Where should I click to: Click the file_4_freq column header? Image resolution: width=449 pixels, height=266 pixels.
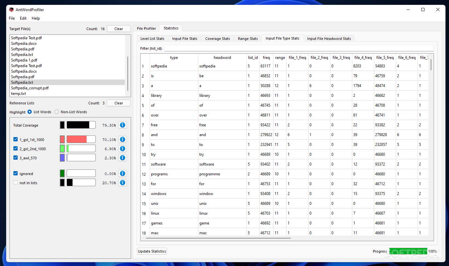point(363,58)
